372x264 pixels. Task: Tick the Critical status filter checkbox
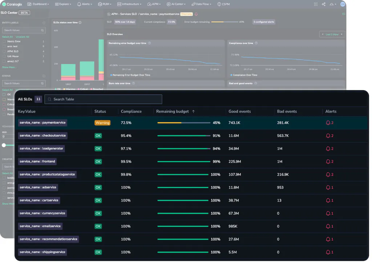point(4,105)
